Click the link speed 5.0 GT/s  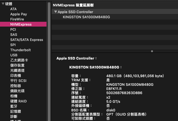[x=113, y=101]
